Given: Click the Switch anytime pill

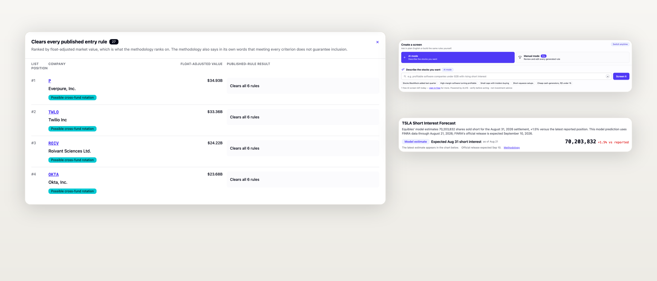Looking at the screenshot, I should (620, 44).
